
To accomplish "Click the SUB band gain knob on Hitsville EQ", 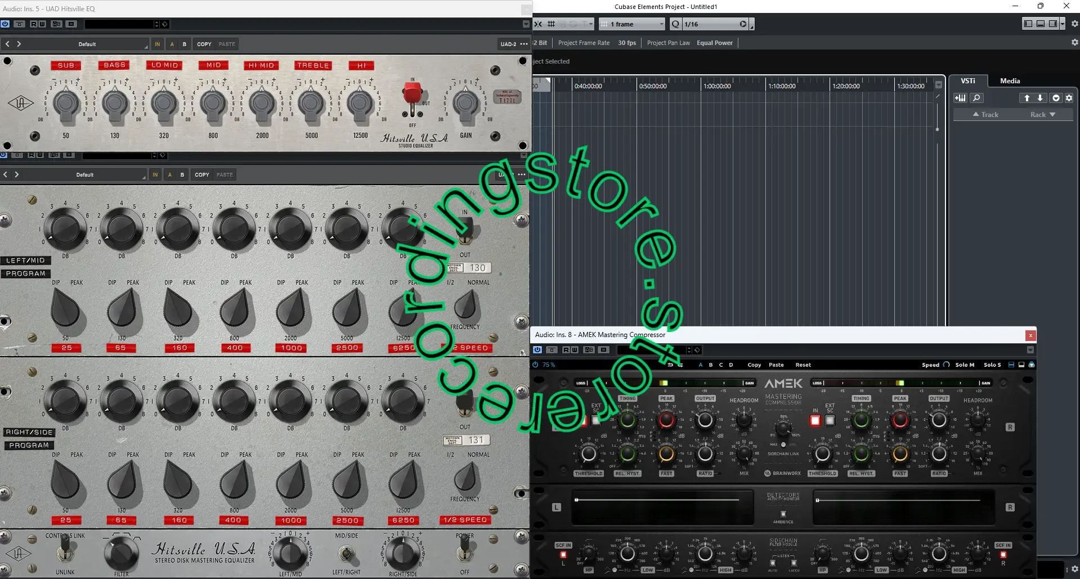I will [66, 104].
